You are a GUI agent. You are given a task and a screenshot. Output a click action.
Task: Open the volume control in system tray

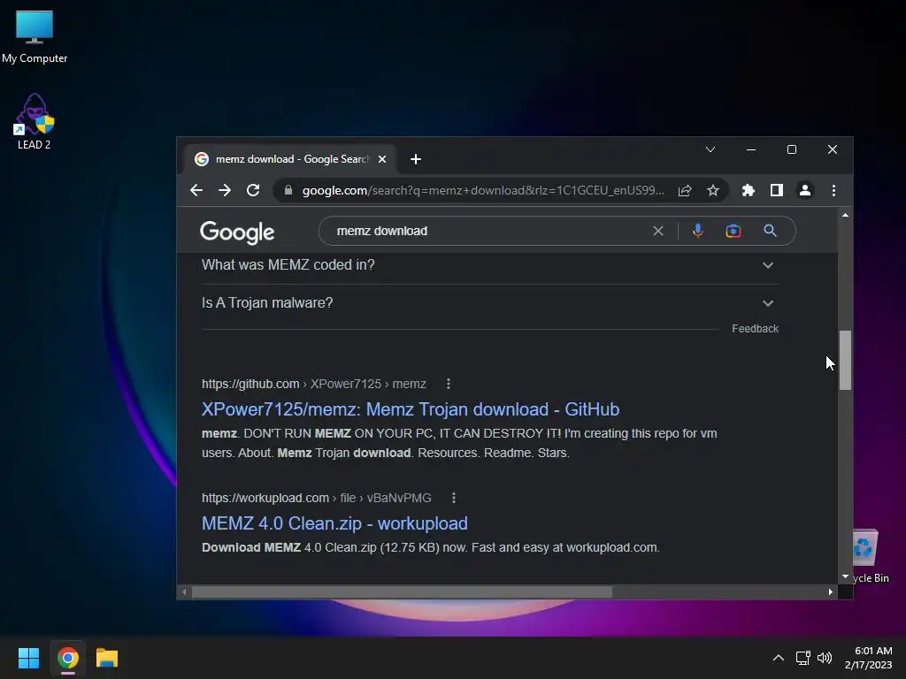point(825,658)
